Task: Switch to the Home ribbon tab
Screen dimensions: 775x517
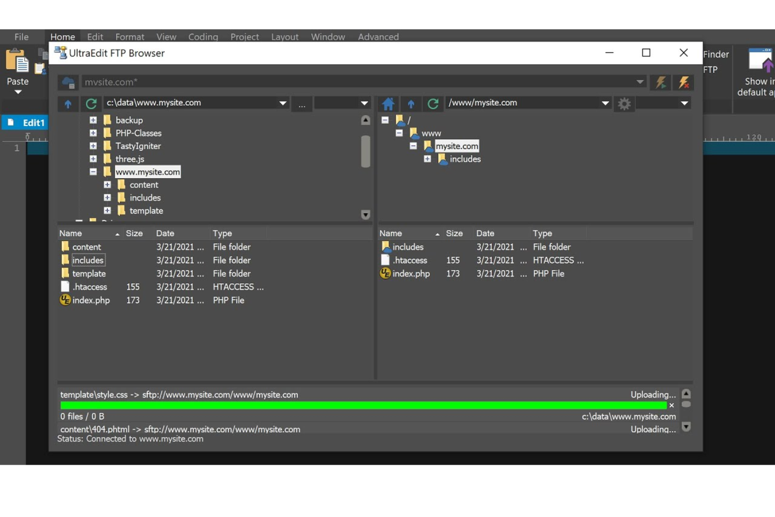Action: click(63, 37)
